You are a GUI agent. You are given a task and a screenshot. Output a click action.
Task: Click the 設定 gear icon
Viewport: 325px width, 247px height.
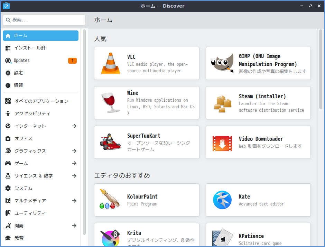[8, 73]
